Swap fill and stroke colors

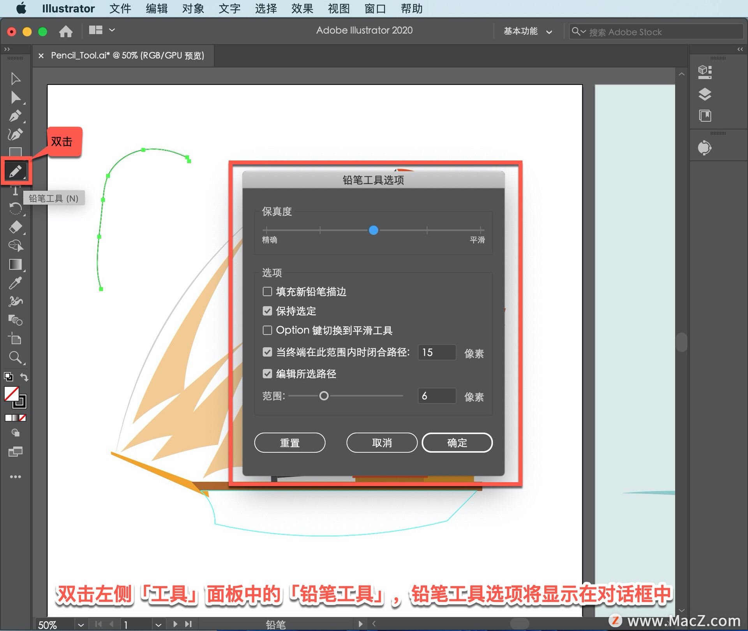point(24,377)
